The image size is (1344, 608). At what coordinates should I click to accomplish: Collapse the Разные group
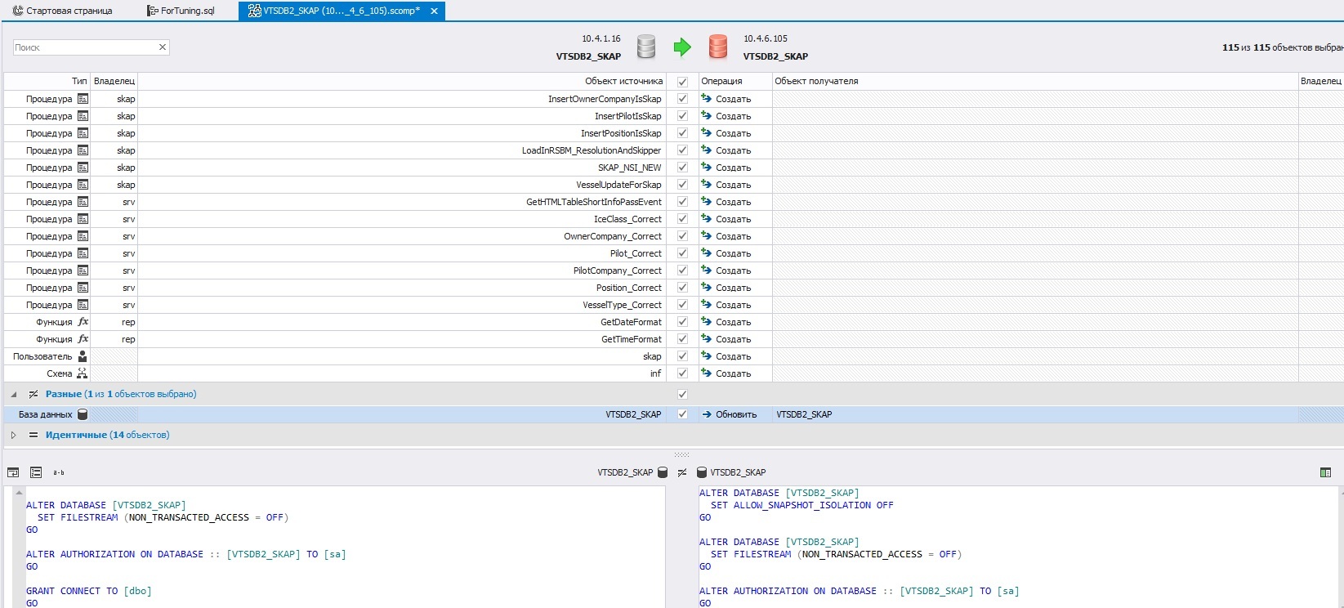pos(13,394)
